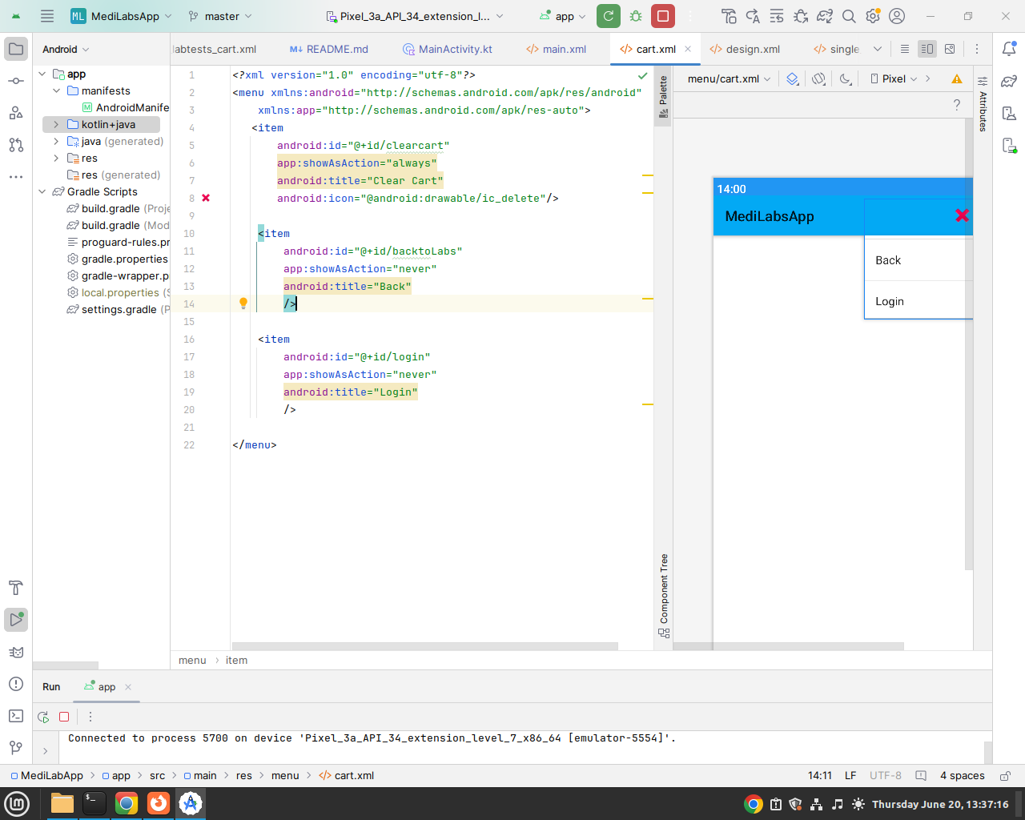This screenshot has height=820, width=1025.
Task: Open the Build hammer tool window
Action: pos(16,588)
